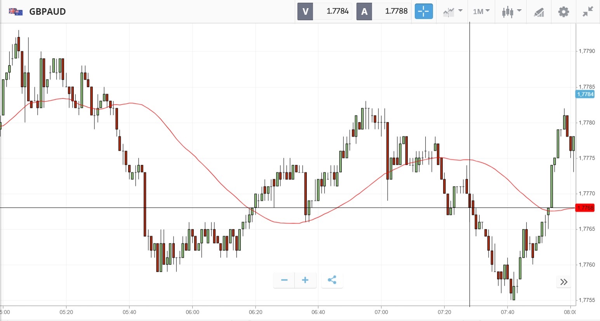Click the red 1,7768 price marker
This screenshot has width=600, height=321.
(x=585, y=208)
